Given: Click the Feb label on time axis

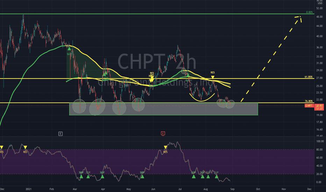Looking at the screenshot, I should tap(51, 189).
